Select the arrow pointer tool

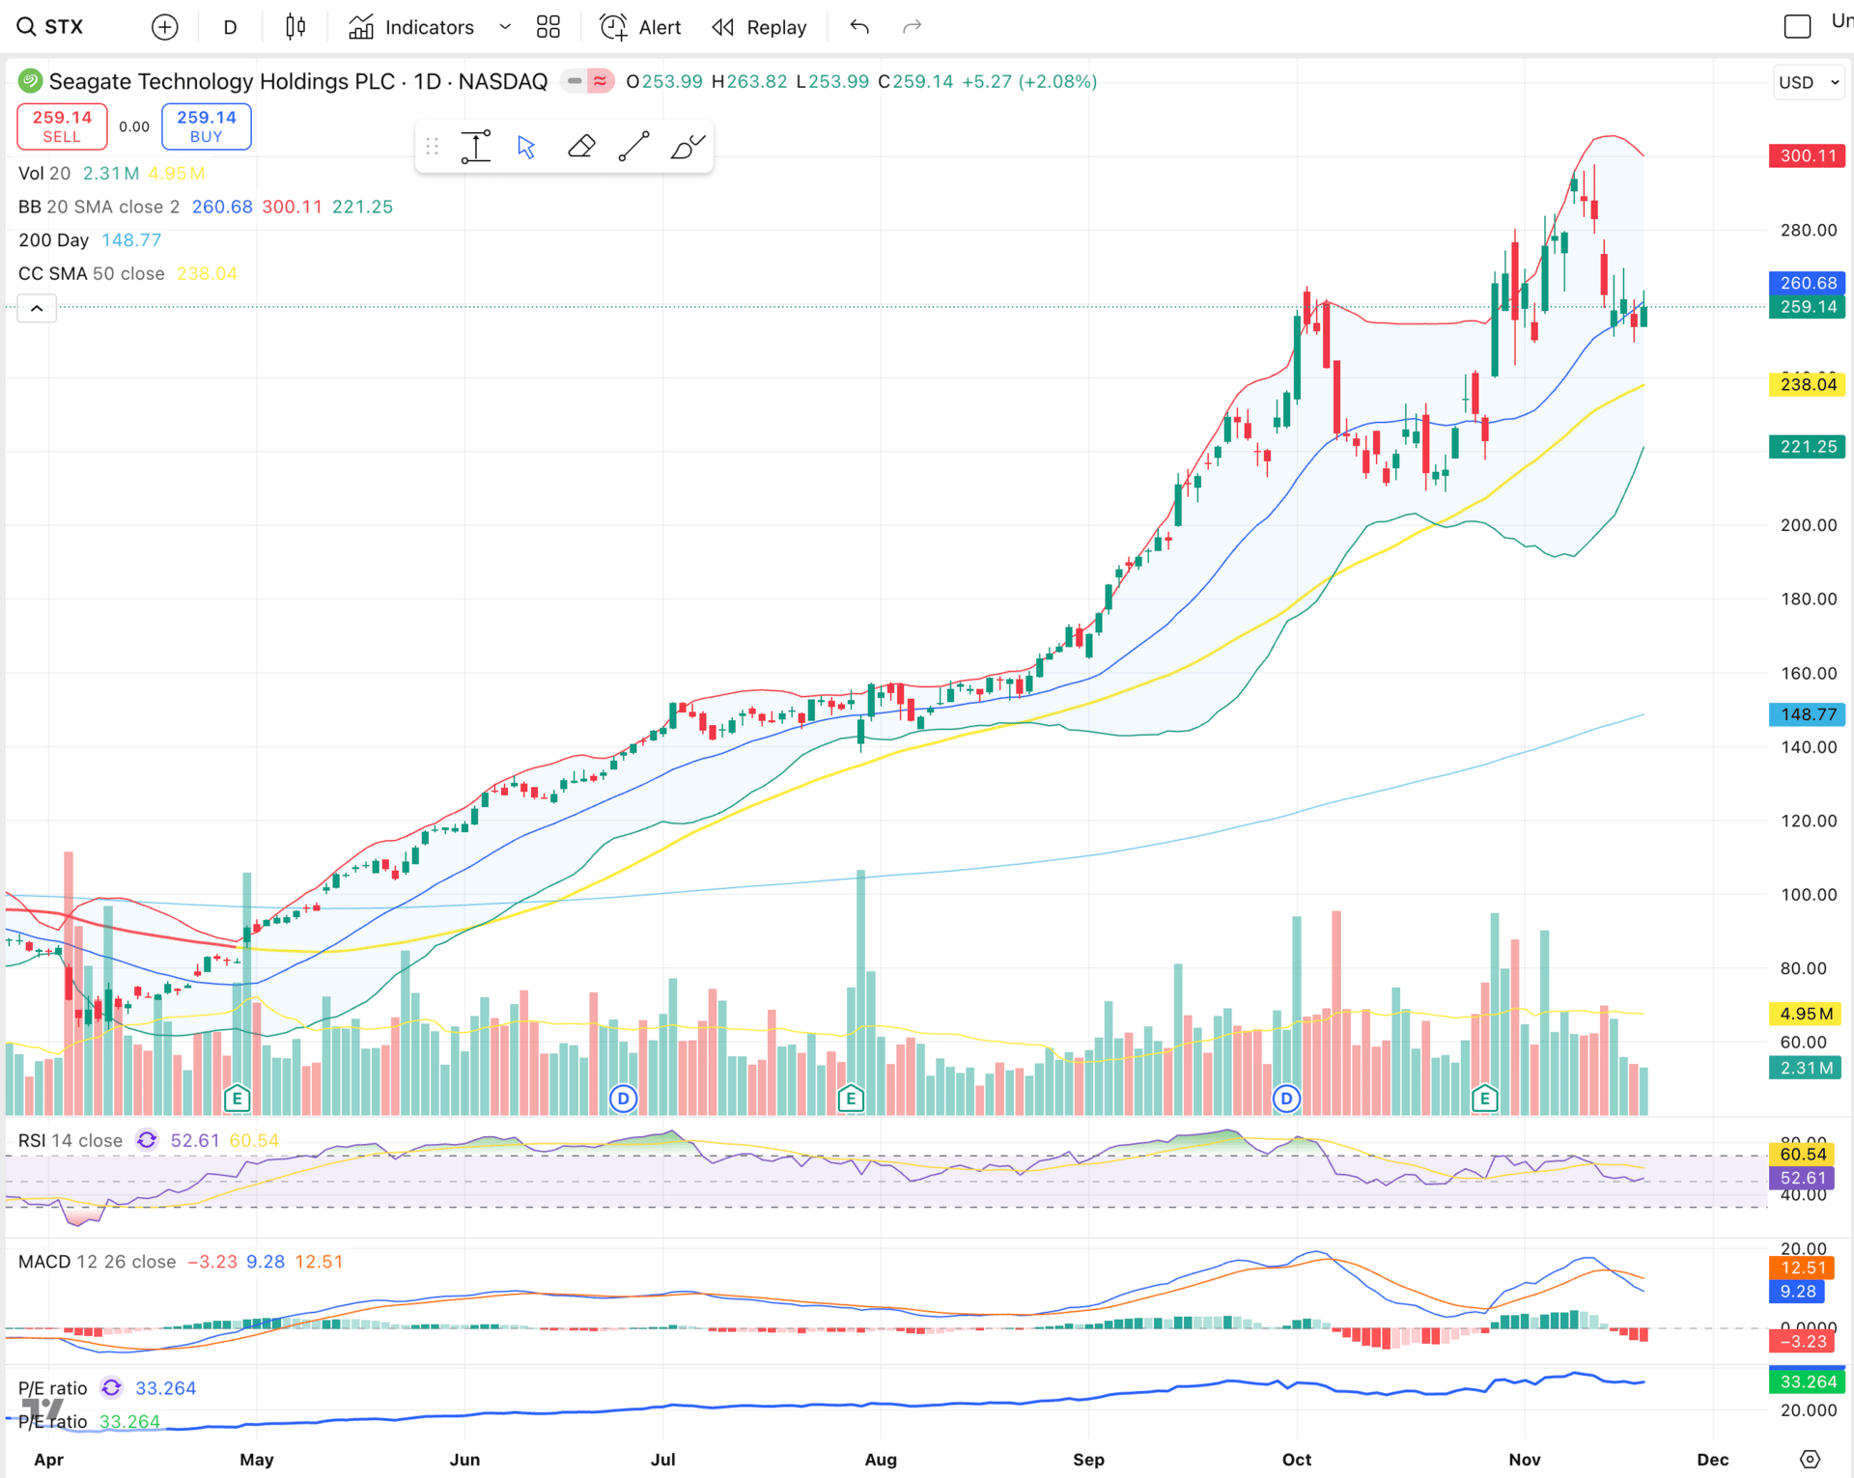click(x=526, y=147)
